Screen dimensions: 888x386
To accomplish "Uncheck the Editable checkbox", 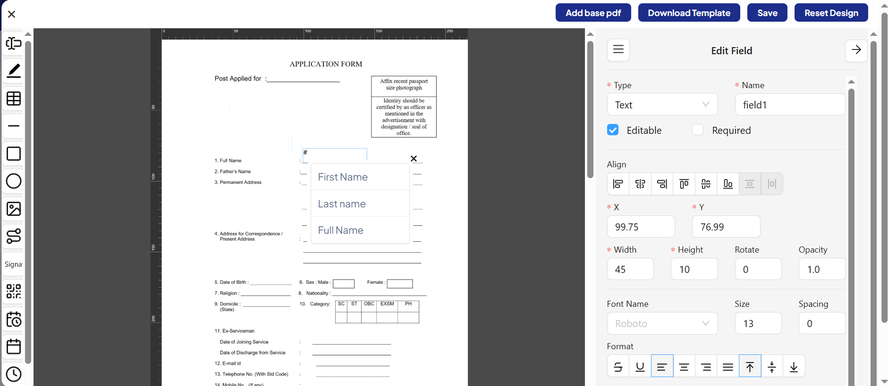I will click(x=613, y=130).
